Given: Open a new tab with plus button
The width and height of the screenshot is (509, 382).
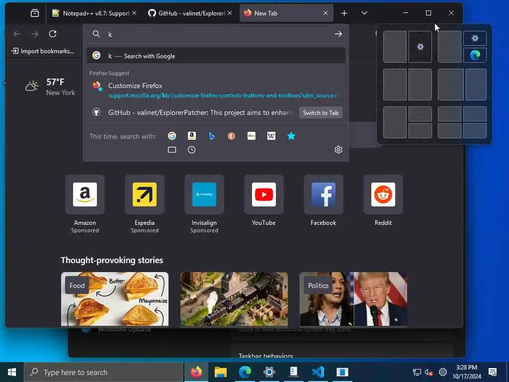Looking at the screenshot, I should [x=344, y=13].
